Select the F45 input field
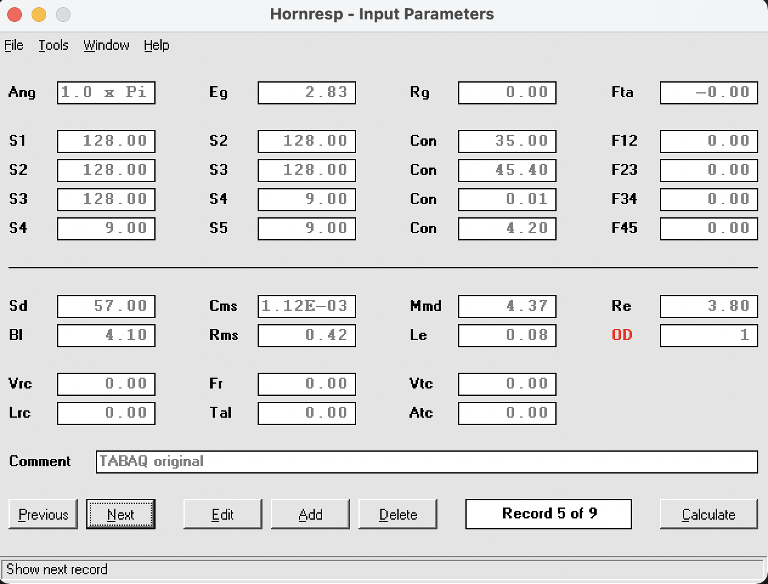This screenshot has width=768, height=584. (x=709, y=229)
